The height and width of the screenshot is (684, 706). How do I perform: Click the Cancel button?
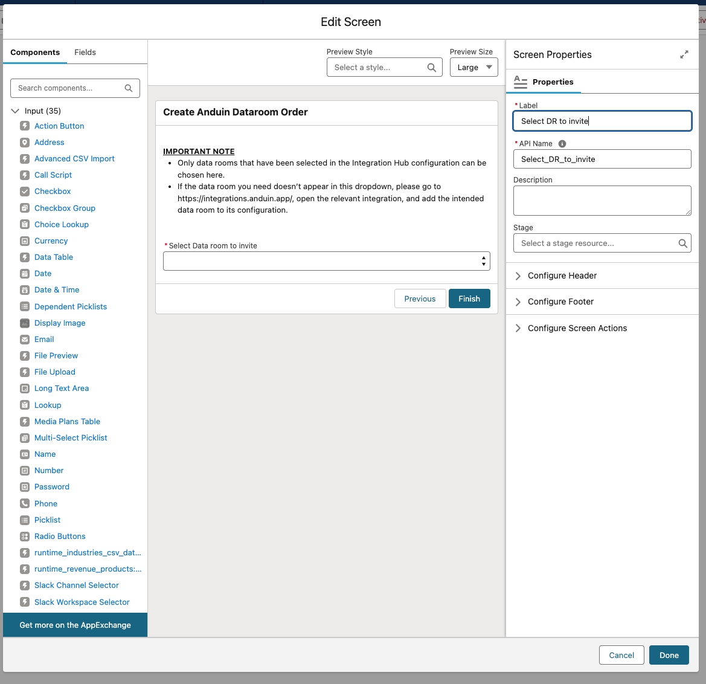[621, 655]
